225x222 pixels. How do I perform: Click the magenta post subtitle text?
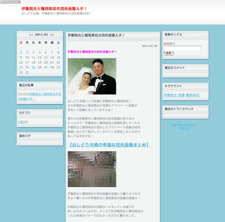tap(92, 52)
